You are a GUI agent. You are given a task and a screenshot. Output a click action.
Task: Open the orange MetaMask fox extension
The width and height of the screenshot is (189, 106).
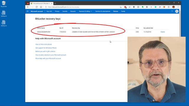pyautogui.click(x=164, y=7)
